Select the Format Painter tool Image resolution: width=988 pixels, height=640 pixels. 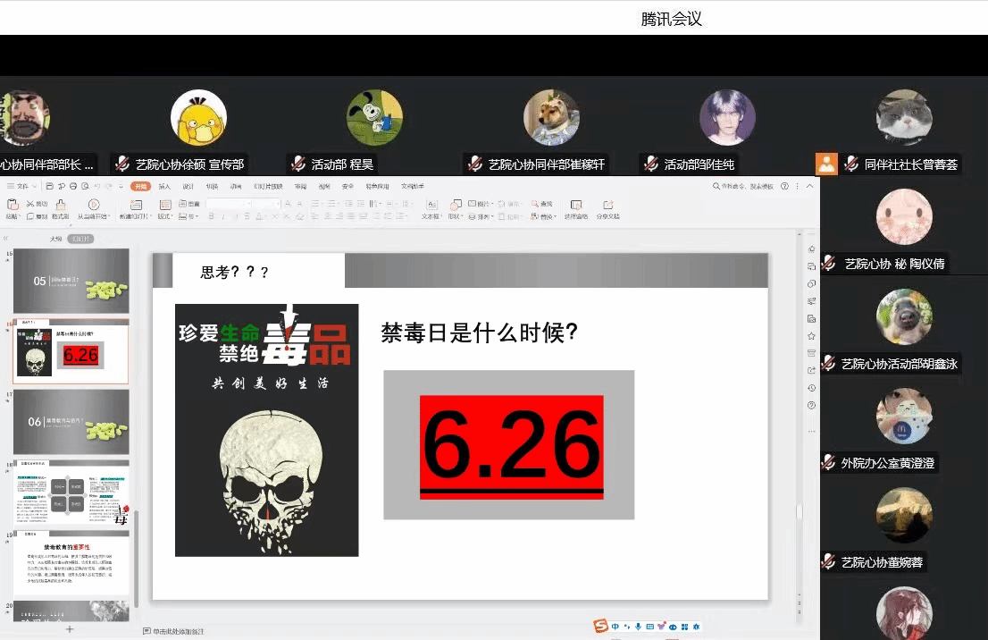point(60,206)
